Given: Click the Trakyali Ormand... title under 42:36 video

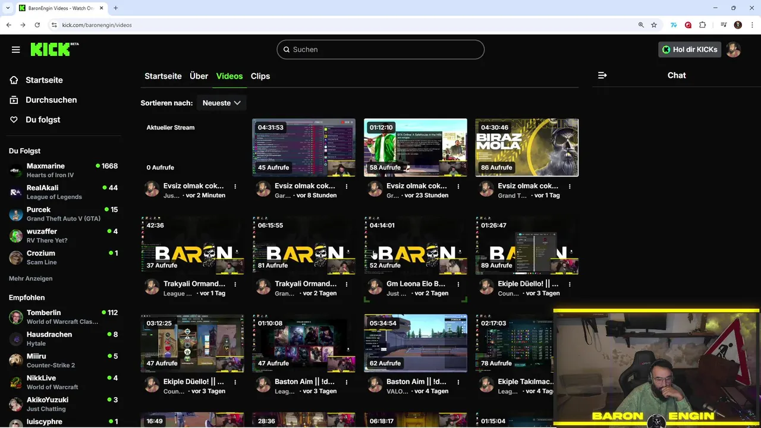Looking at the screenshot, I should coord(194,284).
